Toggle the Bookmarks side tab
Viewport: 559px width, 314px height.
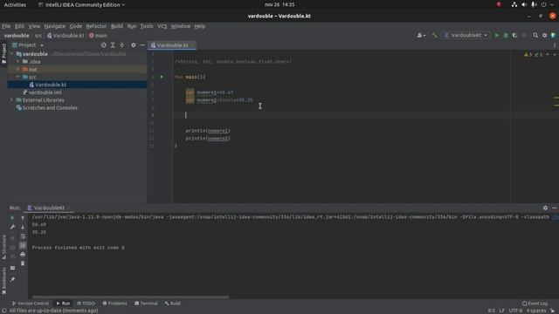[3, 281]
